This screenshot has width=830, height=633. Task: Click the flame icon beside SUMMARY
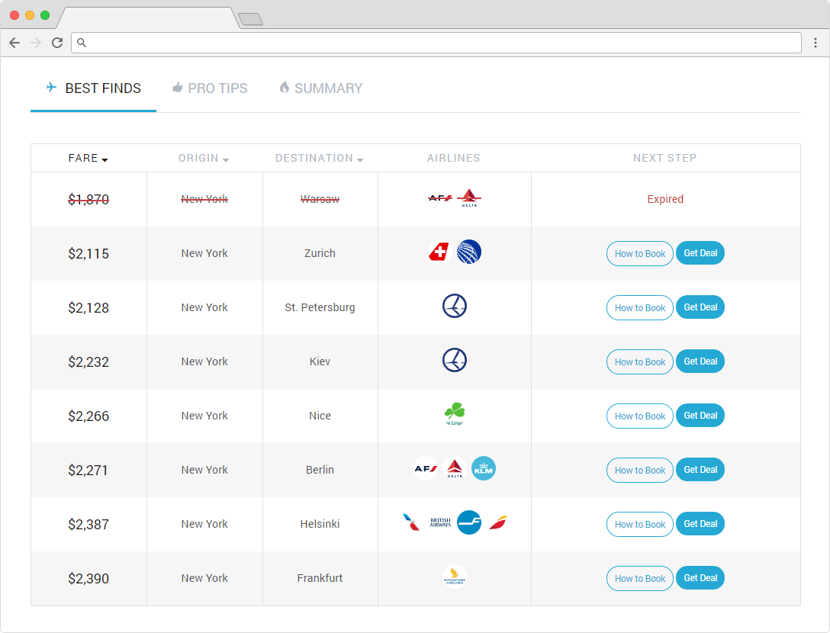[x=284, y=88]
